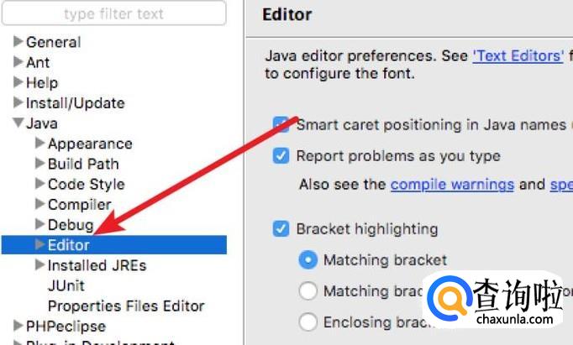Open the 'Text Editors' link

pyautogui.click(x=518, y=56)
